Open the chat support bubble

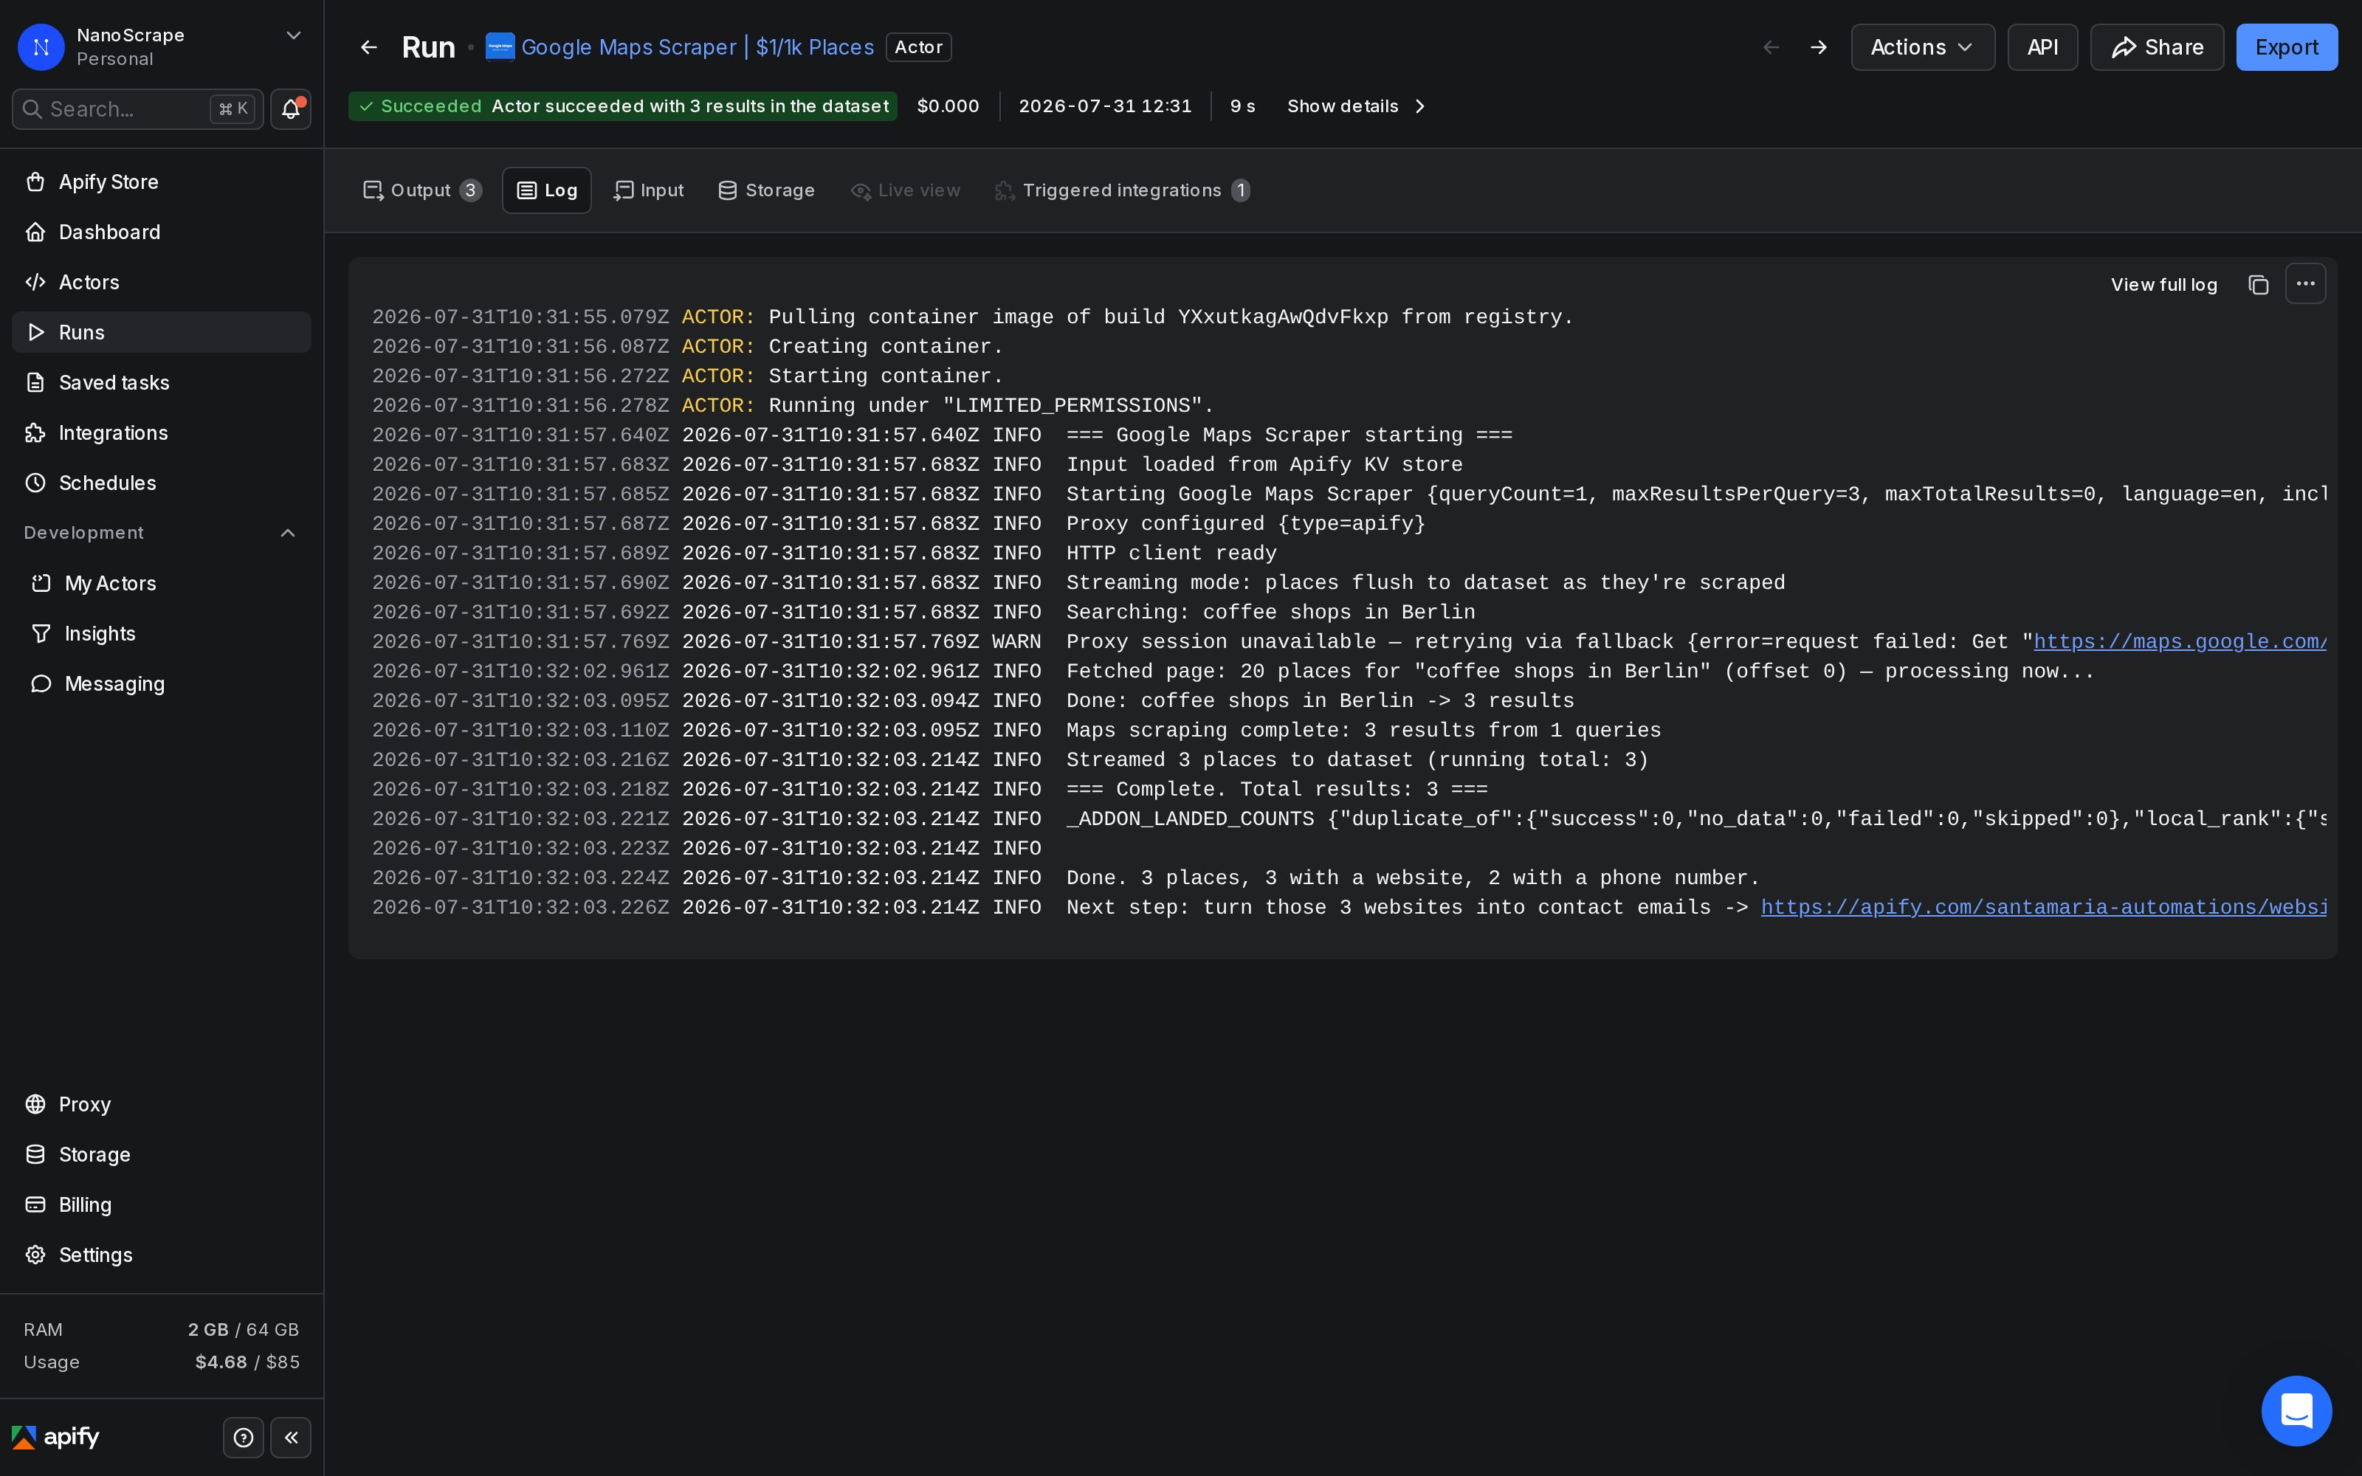pos(2296,1410)
